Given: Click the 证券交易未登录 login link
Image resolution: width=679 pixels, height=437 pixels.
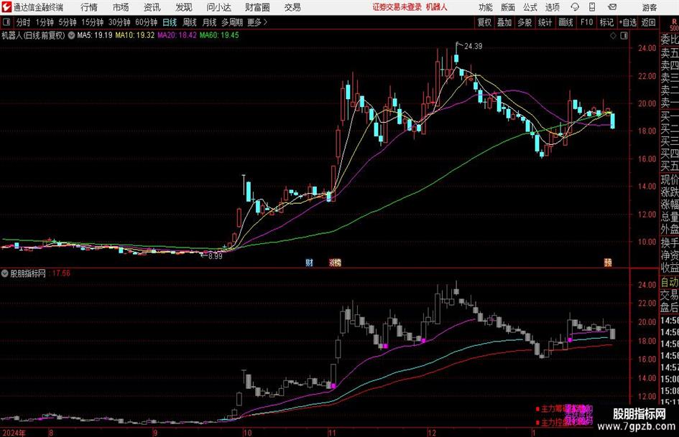Looking at the screenshot, I should [397, 7].
